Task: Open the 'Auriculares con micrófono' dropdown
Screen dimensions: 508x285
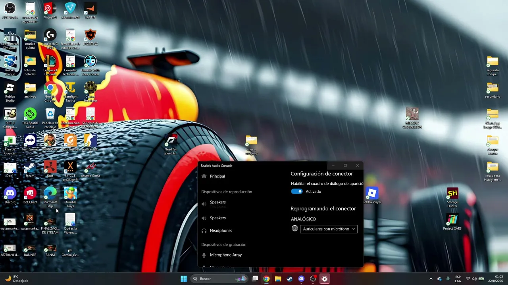Action: pos(329,229)
